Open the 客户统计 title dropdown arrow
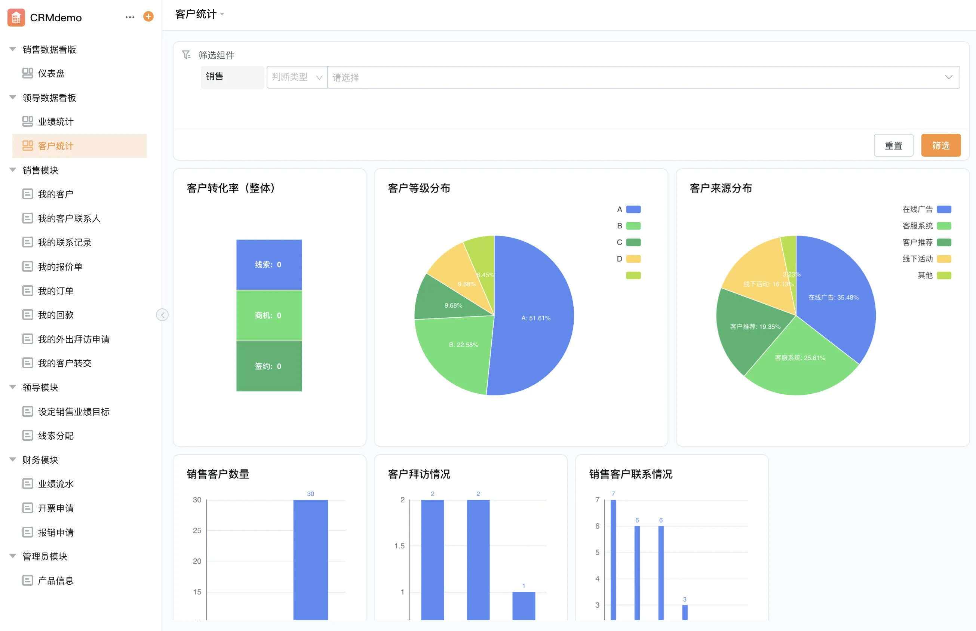 click(222, 14)
